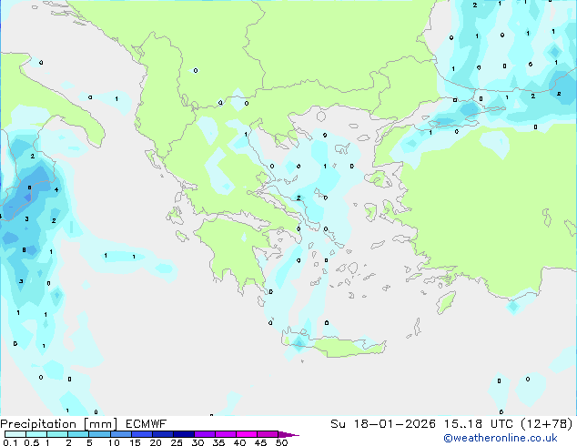Pick the 0.1–0.5 mm legend swatch

15,434
